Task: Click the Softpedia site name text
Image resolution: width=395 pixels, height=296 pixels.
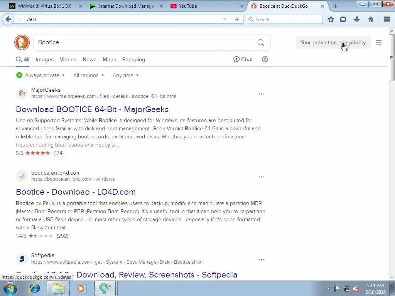Action: click(x=42, y=255)
